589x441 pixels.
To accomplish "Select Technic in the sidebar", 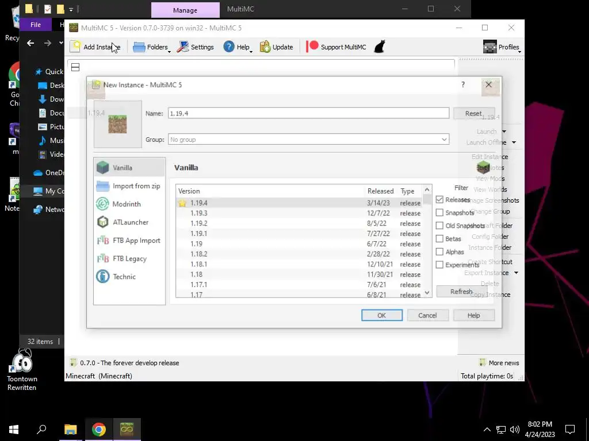I will click(129, 276).
